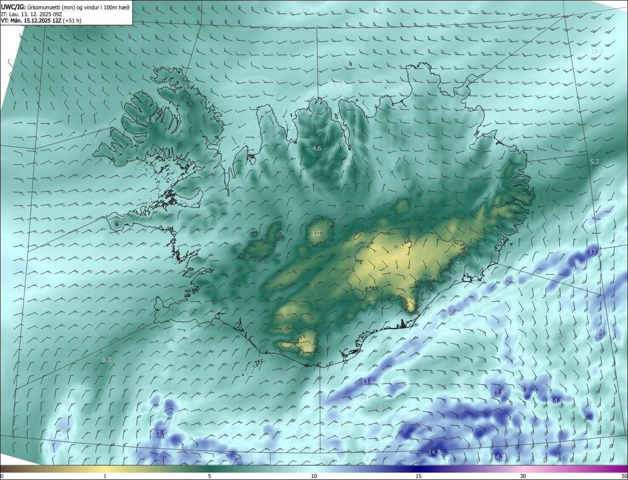628x480 pixels.
Task: Click the 5.7 value on Snæfellsnes peninsula
Action: point(116,225)
